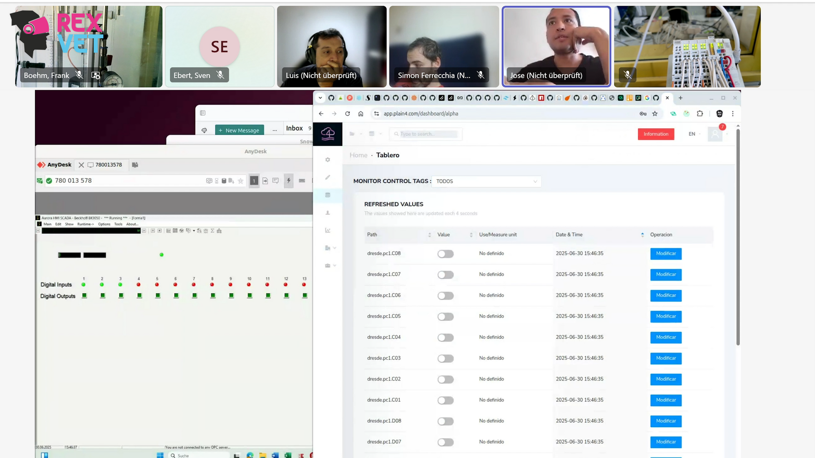Toggle the dresde.pc1.C05 value switch

445,317
